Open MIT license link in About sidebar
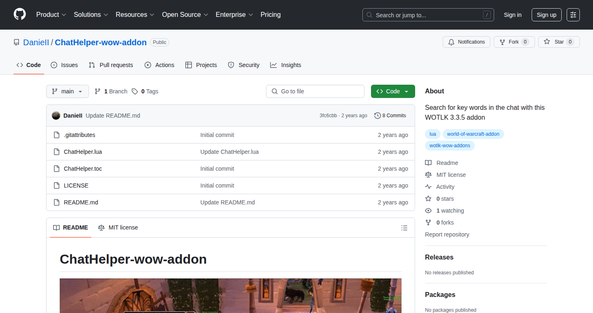This screenshot has height=313, width=593. (446, 175)
